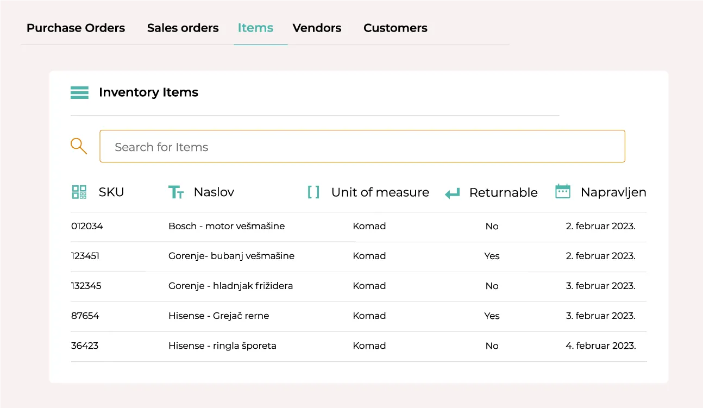This screenshot has height=408, width=703.
Task: Click the return arrow icon beside Returnable
Action: (x=453, y=193)
